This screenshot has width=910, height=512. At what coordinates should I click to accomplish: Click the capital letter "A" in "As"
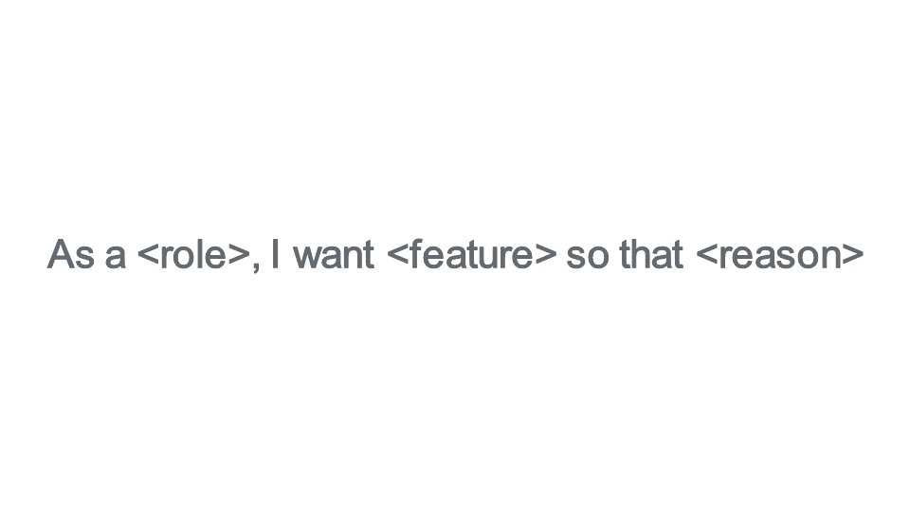pos(61,254)
